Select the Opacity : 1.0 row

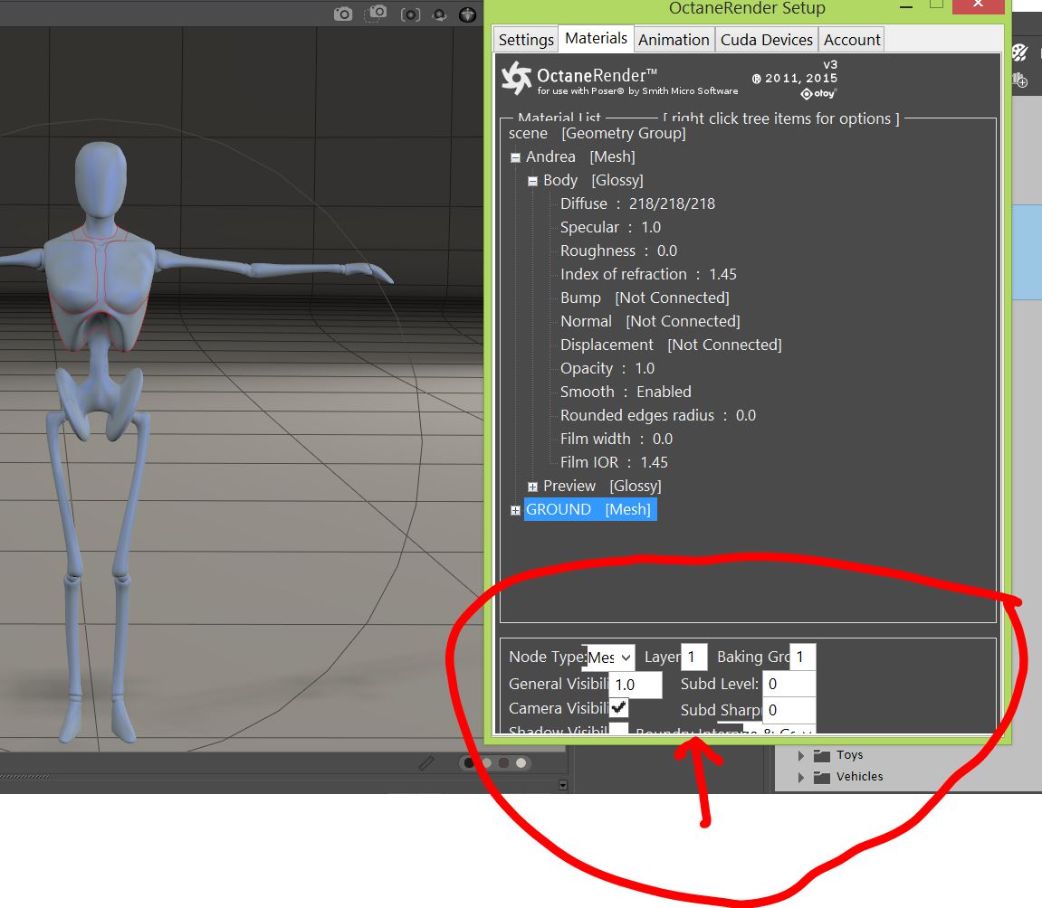(607, 368)
